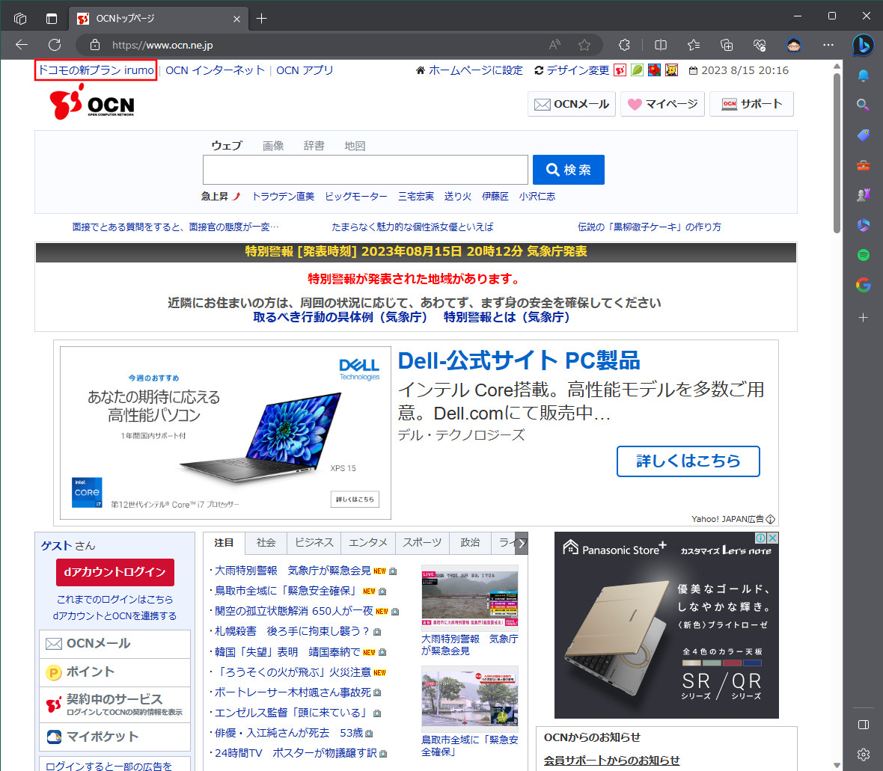Click the user profile avatar
The height and width of the screenshot is (771, 883).
(794, 45)
